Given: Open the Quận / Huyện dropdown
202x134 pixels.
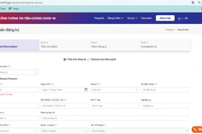Looking at the screenshot, I should 64,131.
